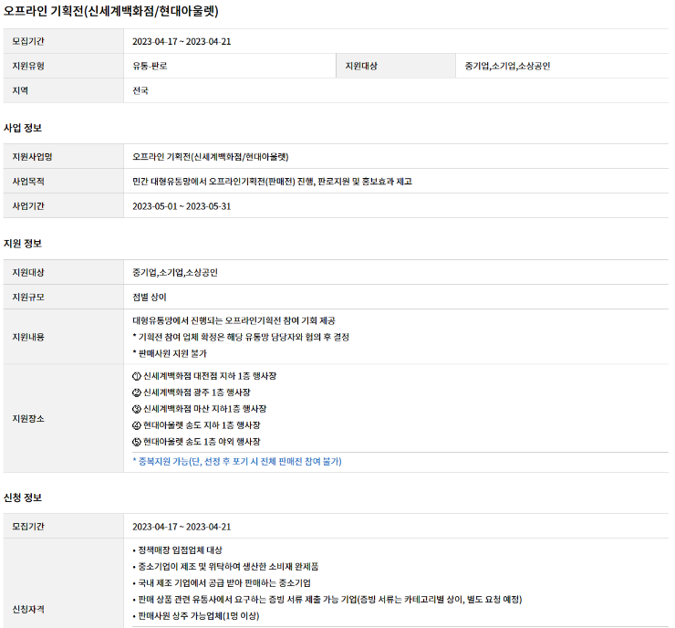Click the bullet 정책매장 입점업체 대상

177,550
